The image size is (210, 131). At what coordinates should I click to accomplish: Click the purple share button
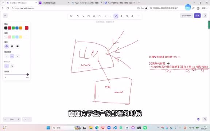click(x=197, y=16)
